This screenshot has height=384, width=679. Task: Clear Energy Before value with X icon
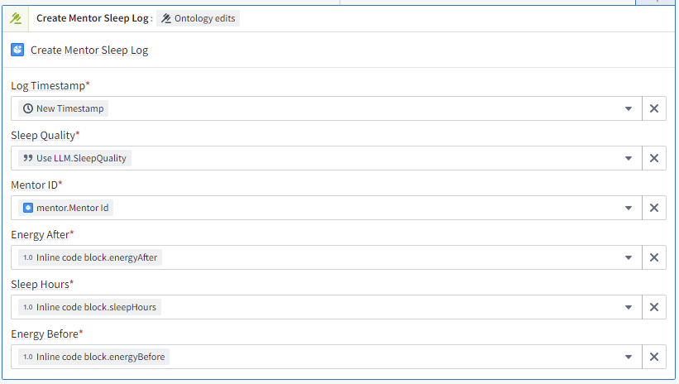[653, 357]
